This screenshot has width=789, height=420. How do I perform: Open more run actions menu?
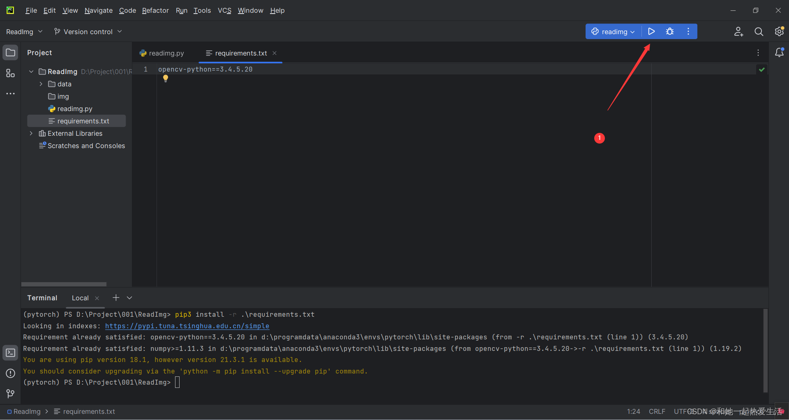(x=688, y=31)
